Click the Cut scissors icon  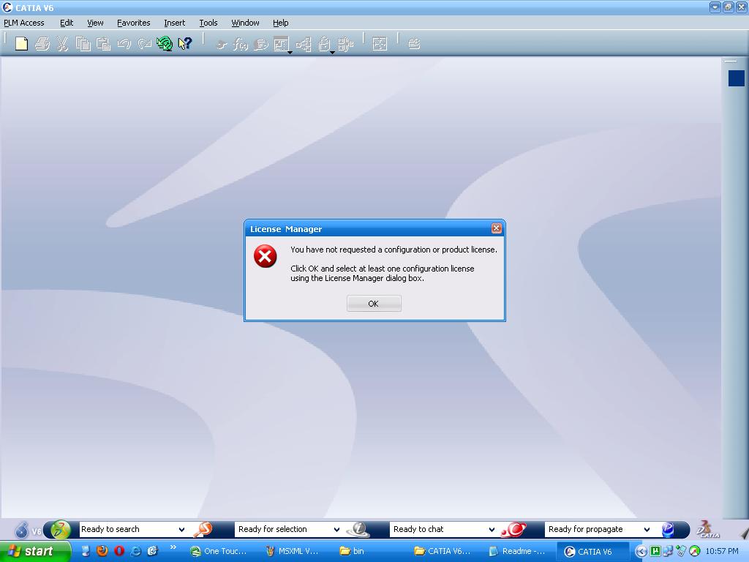(62, 44)
